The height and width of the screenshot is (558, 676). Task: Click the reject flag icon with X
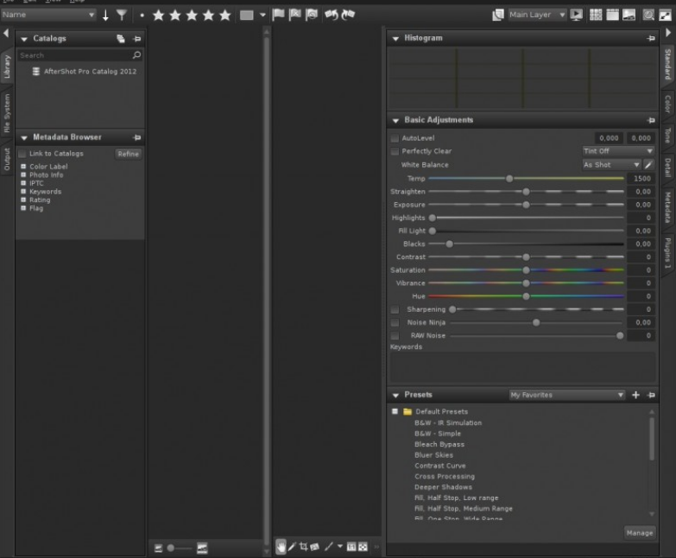click(295, 15)
